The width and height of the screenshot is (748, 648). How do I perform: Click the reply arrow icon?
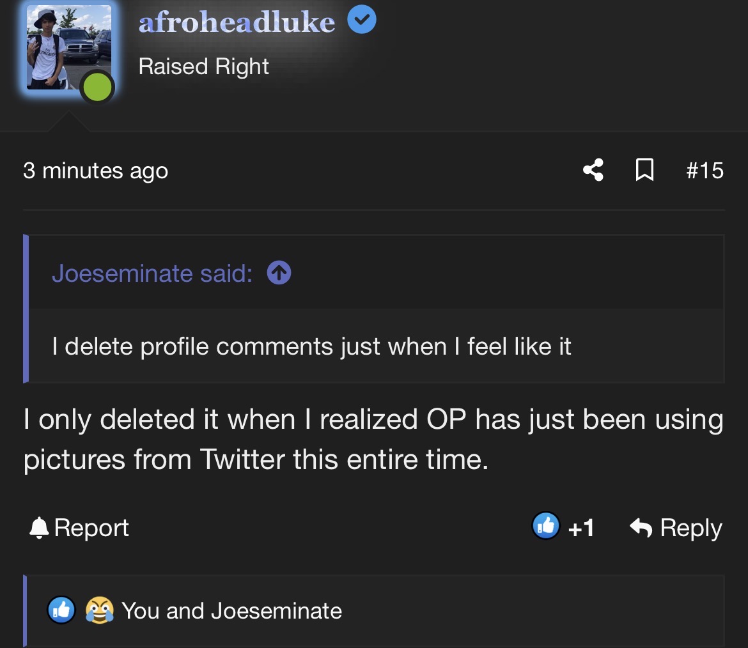click(641, 527)
